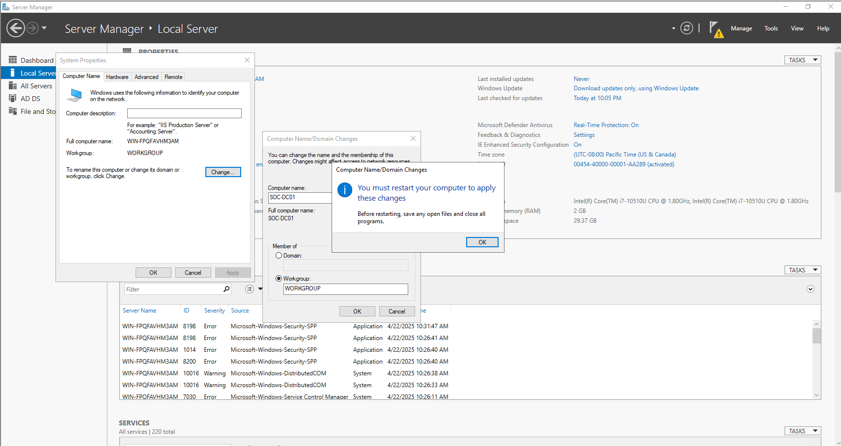Select the event with ID 1014
Image resolution: width=841 pixels, height=446 pixels.
click(x=285, y=350)
